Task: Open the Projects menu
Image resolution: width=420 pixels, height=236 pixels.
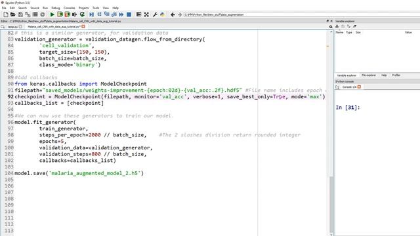Action: 83,8
